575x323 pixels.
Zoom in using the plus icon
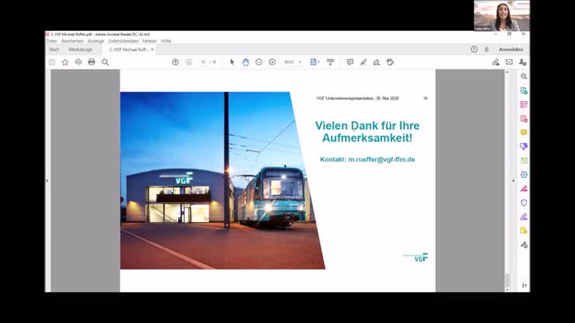(x=272, y=62)
